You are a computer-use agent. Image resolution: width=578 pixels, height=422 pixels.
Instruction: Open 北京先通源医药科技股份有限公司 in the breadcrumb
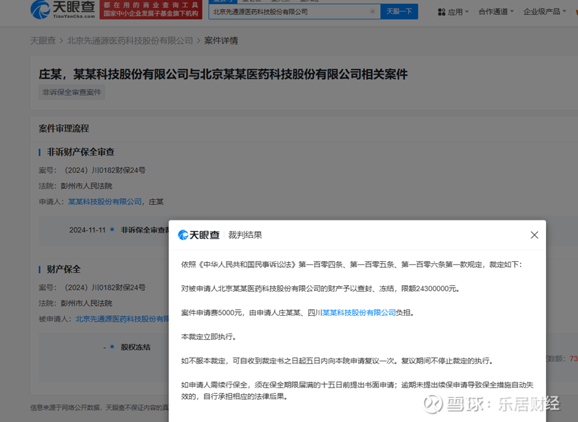pyautogui.click(x=130, y=41)
